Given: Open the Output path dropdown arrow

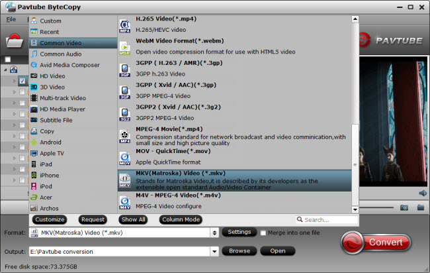Looking at the screenshot, I should pyautogui.click(x=214, y=251).
